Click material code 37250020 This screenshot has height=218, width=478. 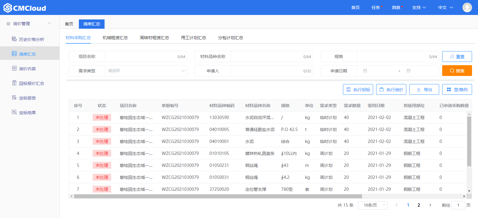pos(219,189)
